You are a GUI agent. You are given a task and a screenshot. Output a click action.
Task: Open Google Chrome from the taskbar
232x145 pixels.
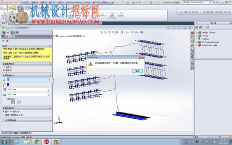coord(37,142)
